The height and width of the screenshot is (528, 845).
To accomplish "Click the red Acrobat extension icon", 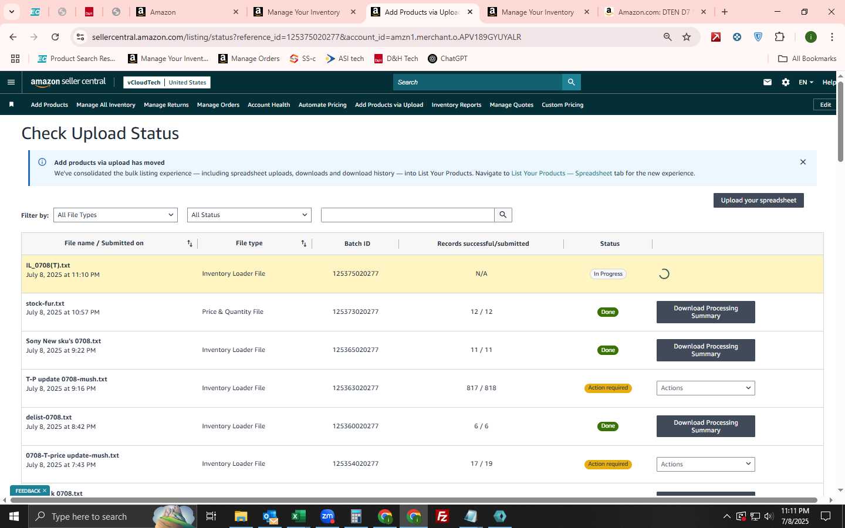I will (716, 37).
